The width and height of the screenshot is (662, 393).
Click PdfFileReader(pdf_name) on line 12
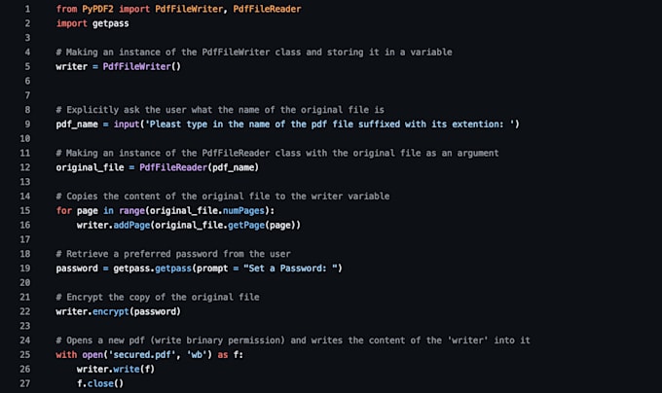coord(200,167)
